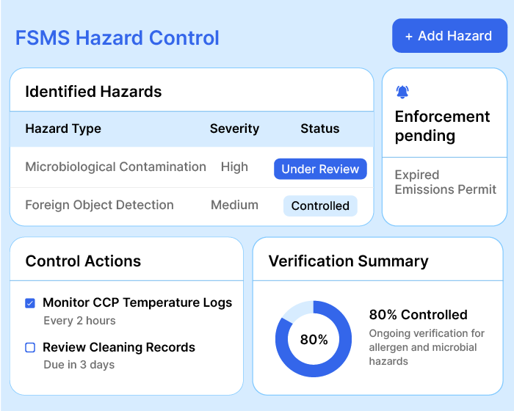Click the Identified Hazards panel title
The image size is (514, 411).
click(93, 92)
